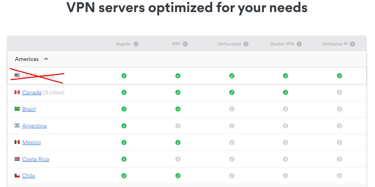
Task: Click the grey X for Argentina P2P
Action: coord(178,126)
